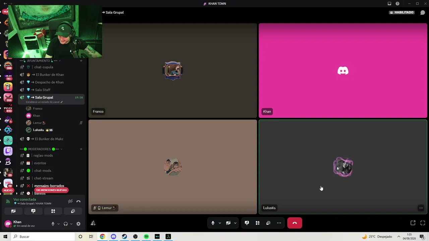The height and width of the screenshot is (241, 429).
Task: Open the Discord help icon in title bar
Action: point(397,4)
